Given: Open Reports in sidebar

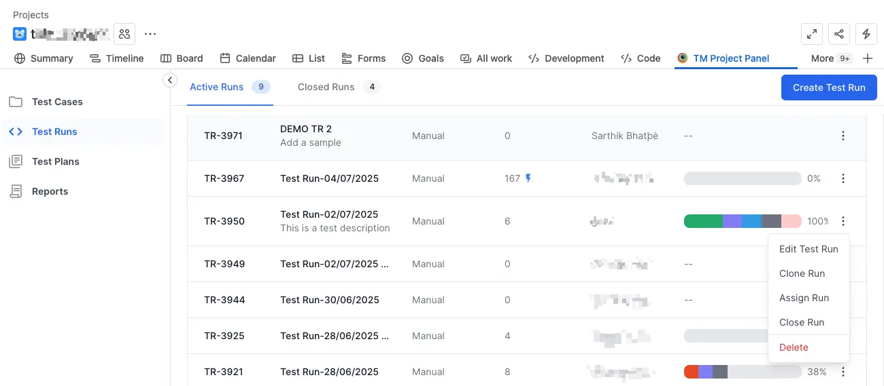Looking at the screenshot, I should (x=50, y=191).
